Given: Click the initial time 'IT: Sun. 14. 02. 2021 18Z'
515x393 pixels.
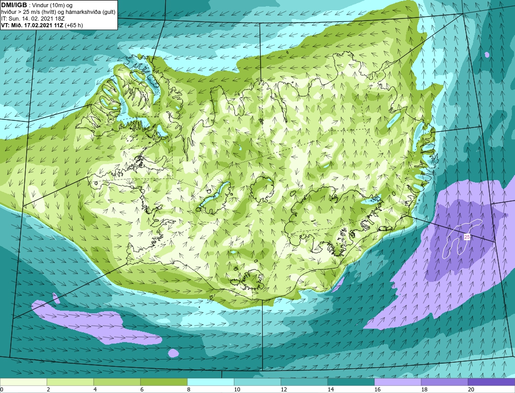Looking at the screenshot, I should click(33, 19).
